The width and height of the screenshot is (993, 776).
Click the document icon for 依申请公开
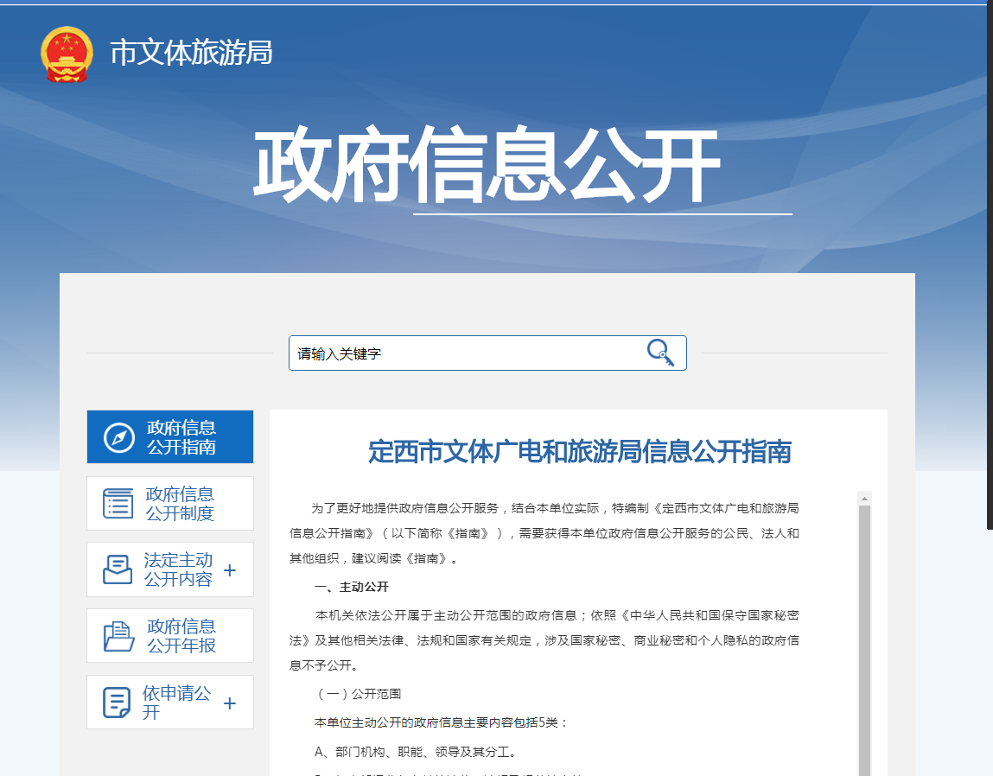coord(117,703)
